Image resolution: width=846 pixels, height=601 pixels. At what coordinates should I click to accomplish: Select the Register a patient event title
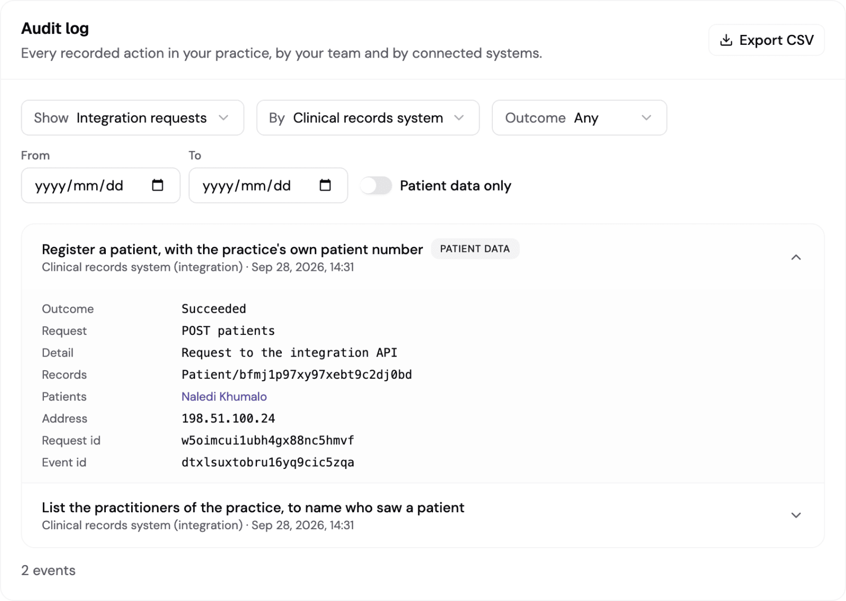pos(232,249)
